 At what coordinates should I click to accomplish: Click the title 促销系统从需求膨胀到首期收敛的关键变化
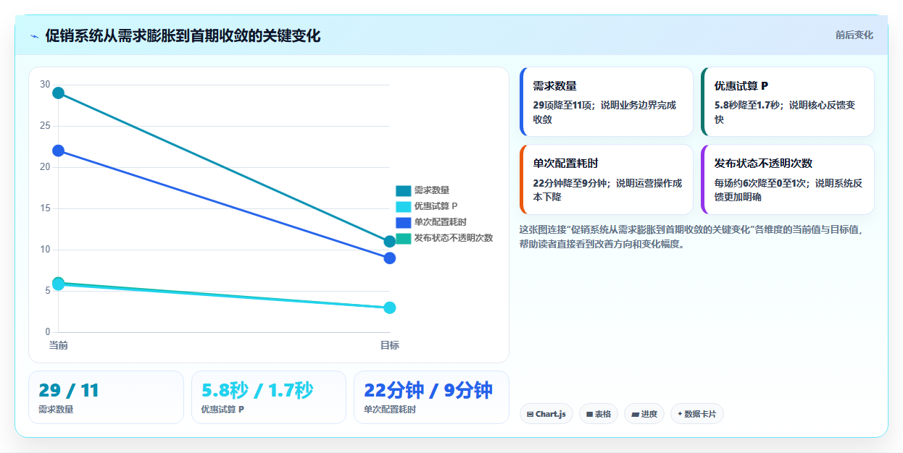pyautogui.click(x=183, y=36)
